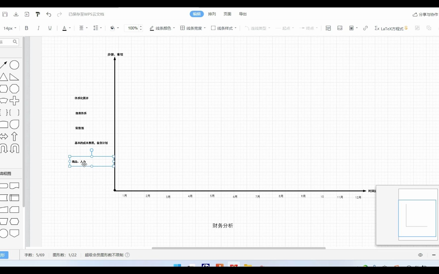Select the flowchart off-page connector shape
Screen dimensions: 439x274
(14, 233)
